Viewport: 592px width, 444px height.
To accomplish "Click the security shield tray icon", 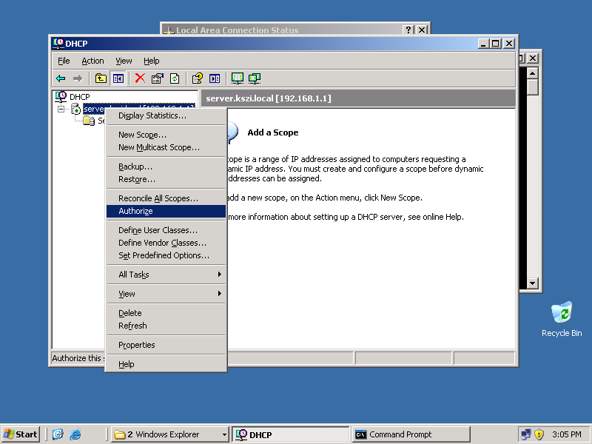I will pos(539,434).
